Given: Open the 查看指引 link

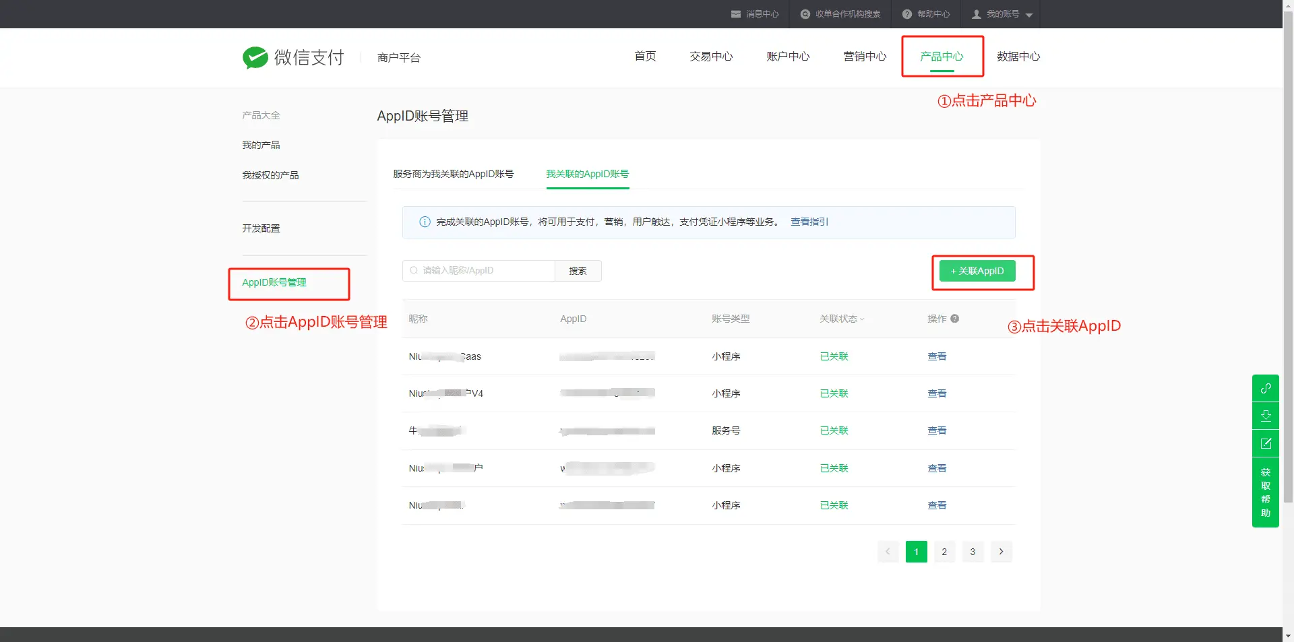Looking at the screenshot, I should [809, 222].
